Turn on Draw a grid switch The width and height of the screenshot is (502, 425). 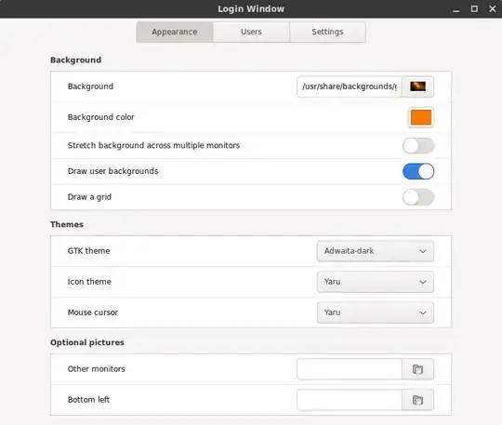click(418, 197)
